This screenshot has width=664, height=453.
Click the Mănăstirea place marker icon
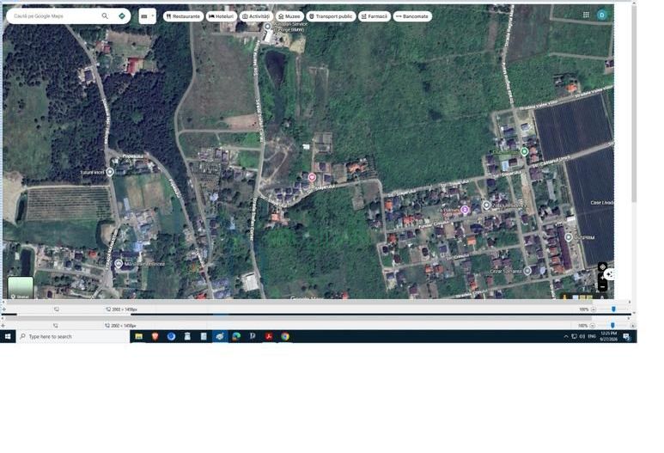pos(119,264)
